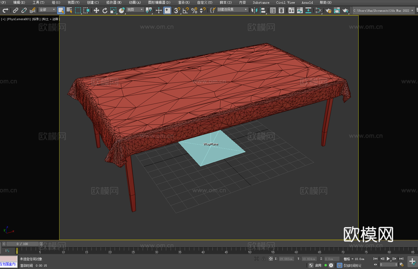
Task: Open Select by Name list icon
Action: tap(69, 10)
